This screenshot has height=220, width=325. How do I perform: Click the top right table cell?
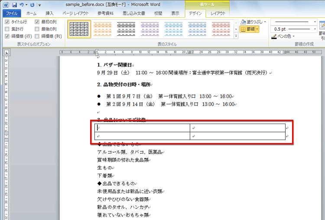tap(237, 128)
